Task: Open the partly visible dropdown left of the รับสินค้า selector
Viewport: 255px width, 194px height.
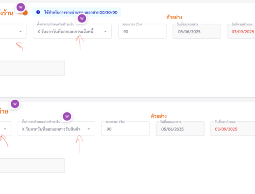Action: tap(5, 129)
